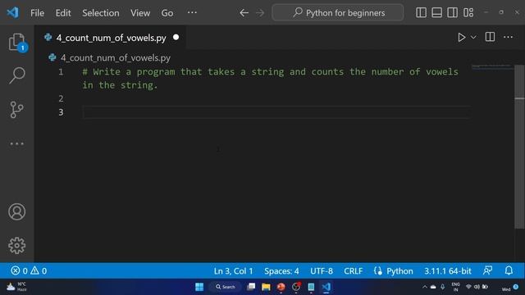Place cursor on empty line 3
Image resolution: width=525 pixels, height=295 pixels.
276,112
